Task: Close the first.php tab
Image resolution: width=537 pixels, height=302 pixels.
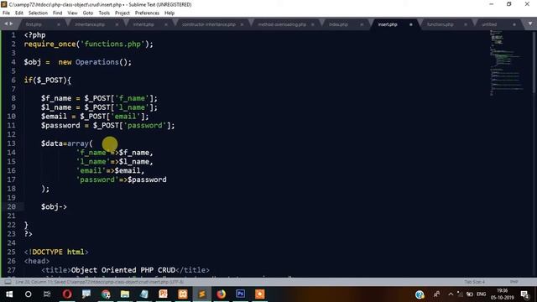Action: pyautogui.click(x=59, y=24)
